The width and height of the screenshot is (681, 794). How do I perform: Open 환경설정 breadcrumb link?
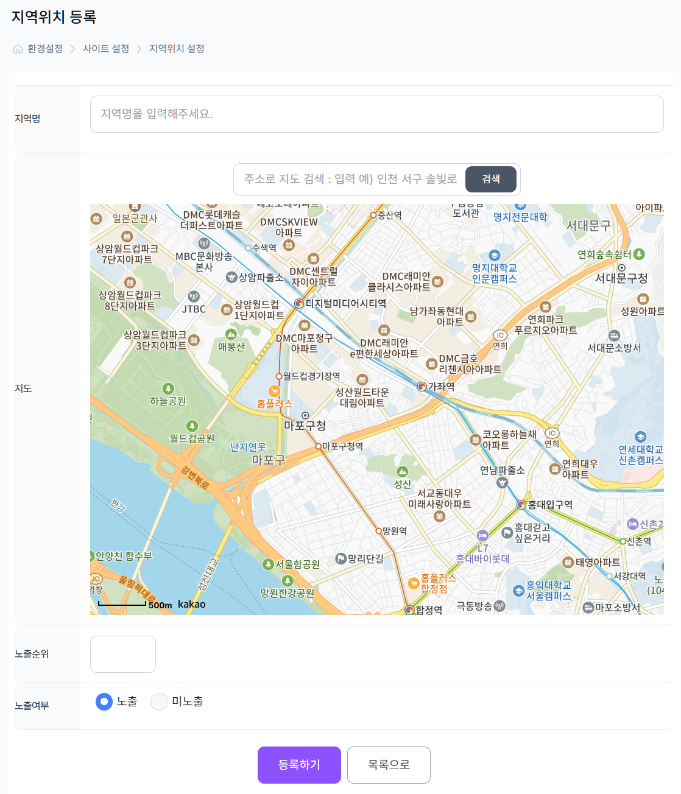click(45, 49)
